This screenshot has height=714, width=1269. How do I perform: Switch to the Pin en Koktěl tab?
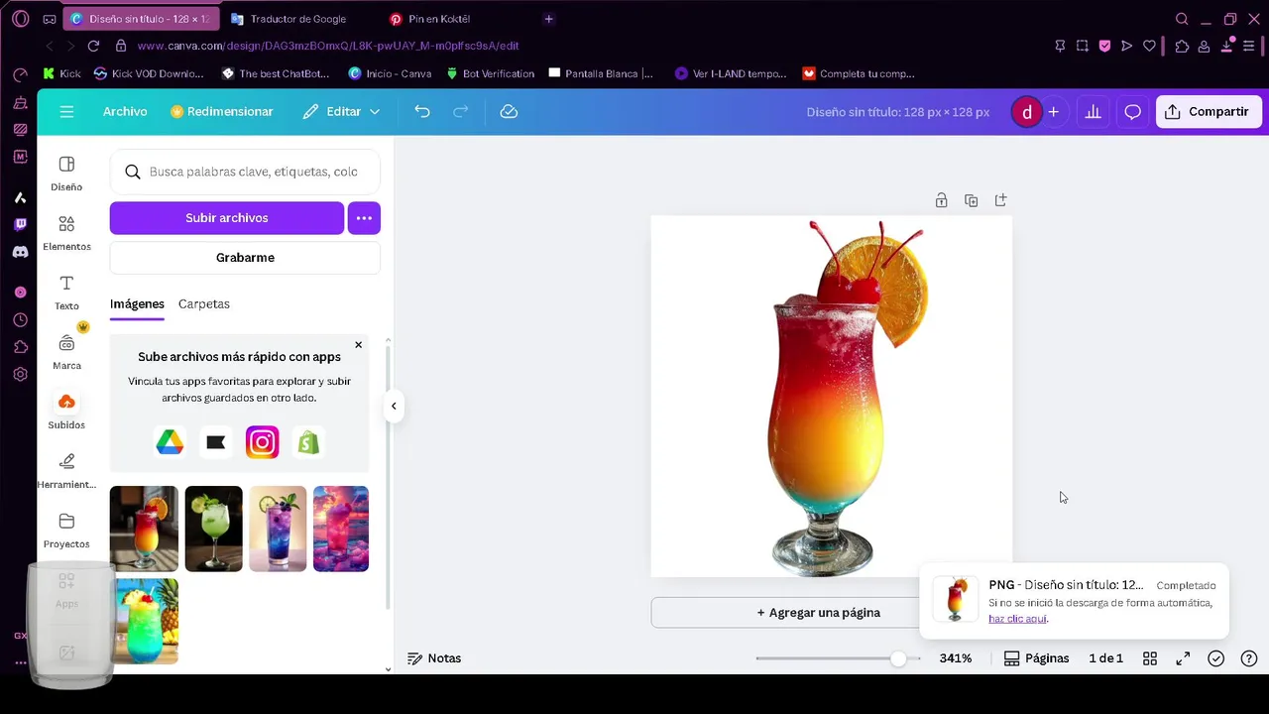pyautogui.click(x=438, y=19)
